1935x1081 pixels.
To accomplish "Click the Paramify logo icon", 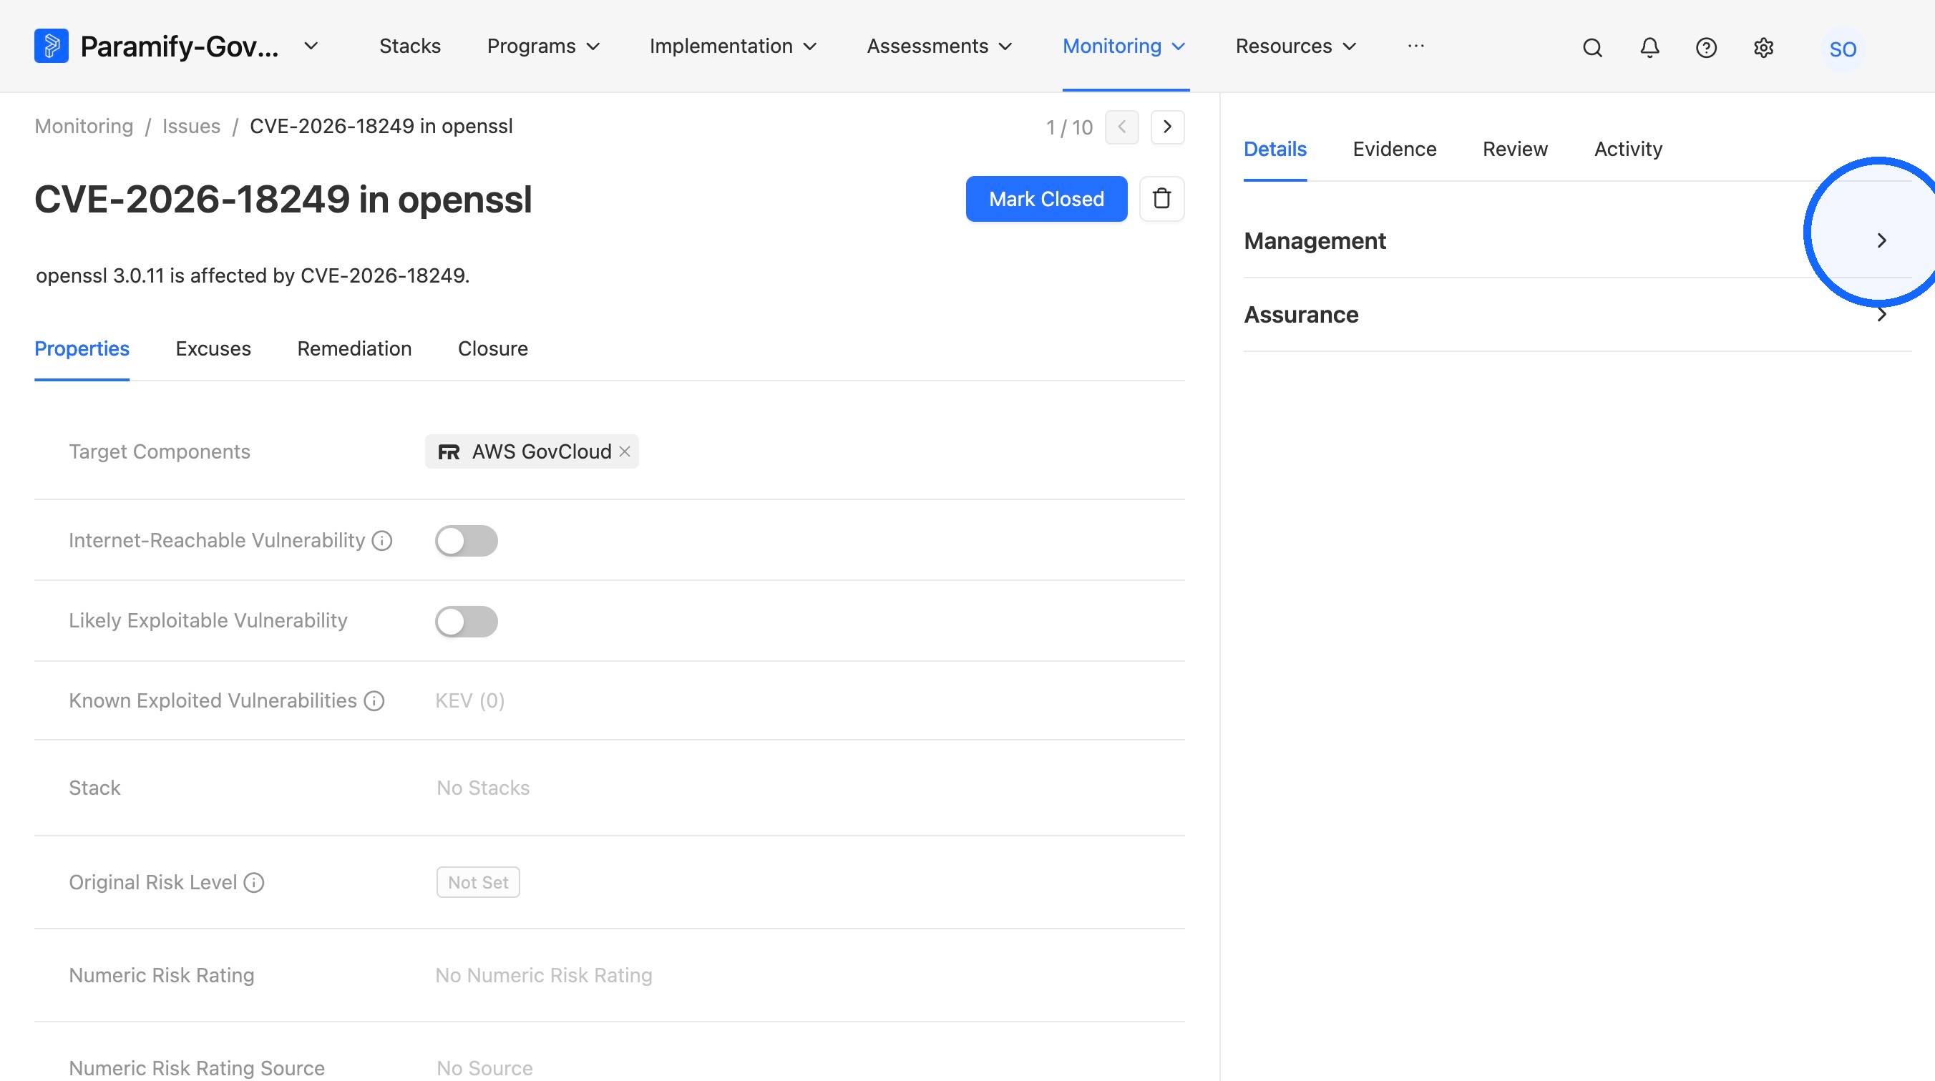I will click(x=51, y=46).
